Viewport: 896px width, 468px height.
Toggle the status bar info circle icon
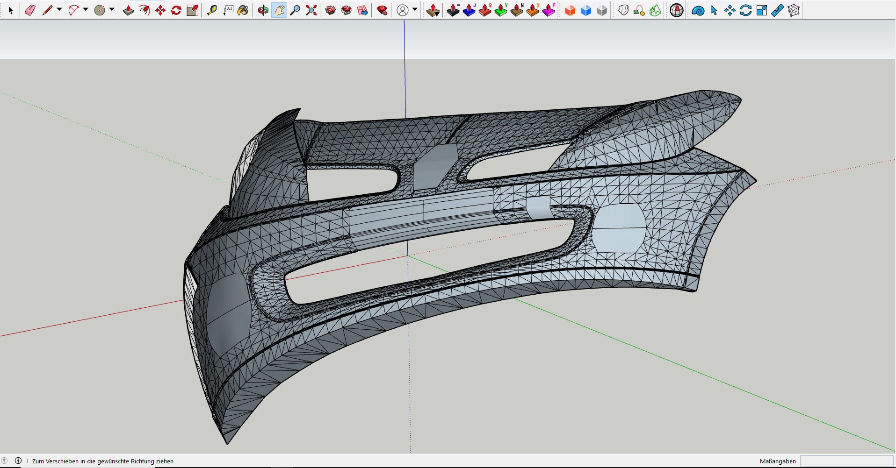click(18, 461)
